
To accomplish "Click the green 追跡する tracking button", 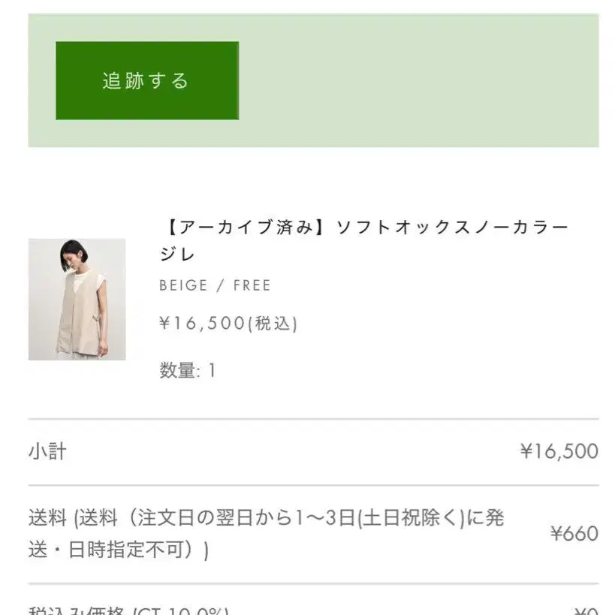I will click(x=147, y=80).
